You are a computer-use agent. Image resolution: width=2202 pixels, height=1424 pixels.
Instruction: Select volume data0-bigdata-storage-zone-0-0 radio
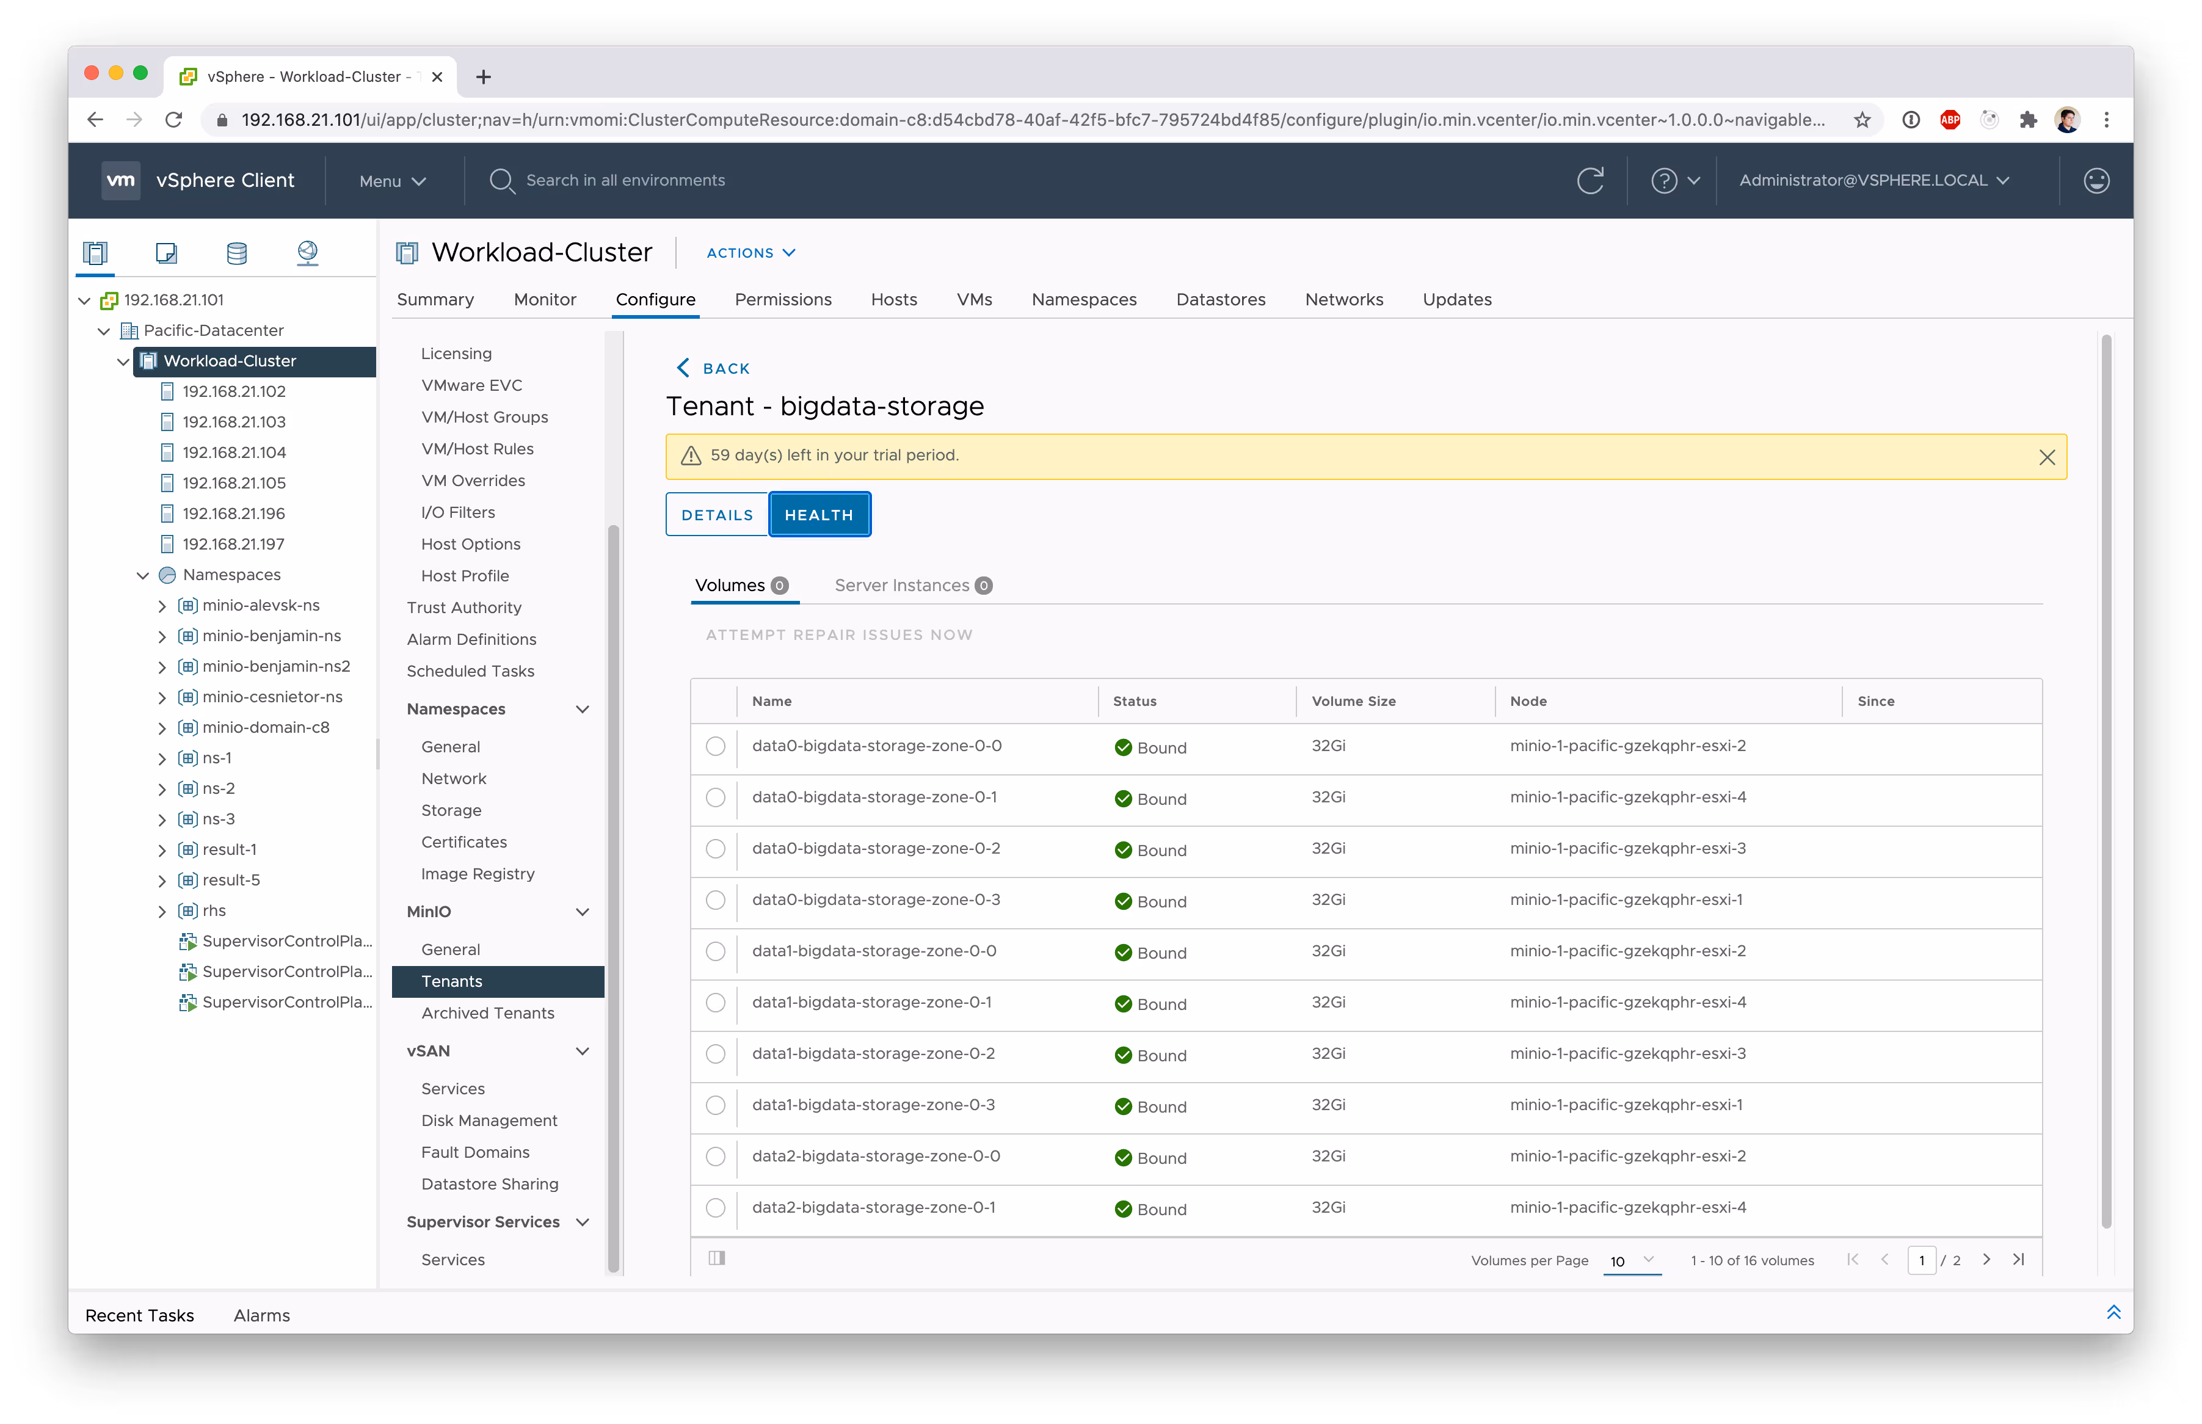coord(716,747)
